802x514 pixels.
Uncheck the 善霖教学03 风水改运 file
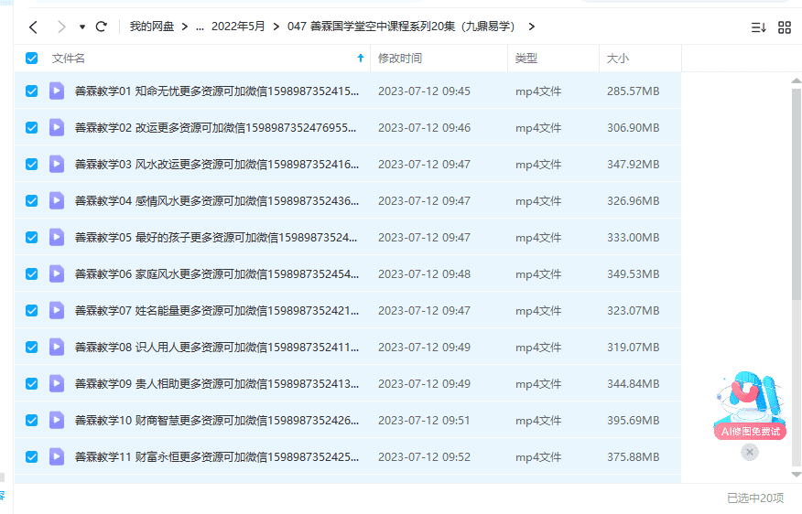32,164
